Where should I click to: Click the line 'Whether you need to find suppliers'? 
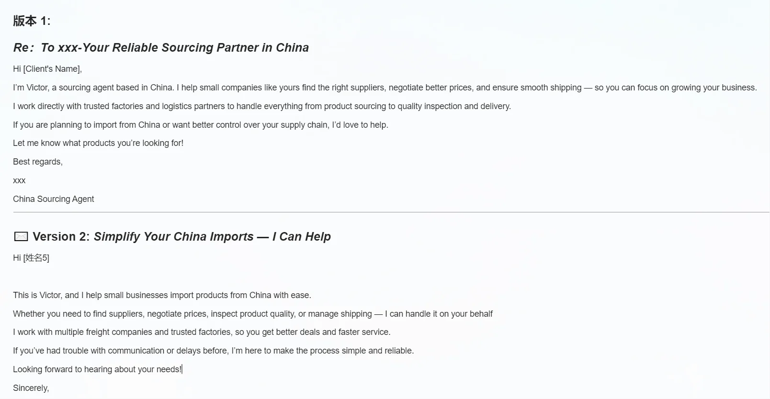253,314
